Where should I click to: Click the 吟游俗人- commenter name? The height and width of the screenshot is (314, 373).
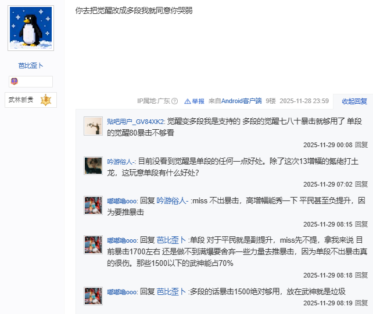120,162
